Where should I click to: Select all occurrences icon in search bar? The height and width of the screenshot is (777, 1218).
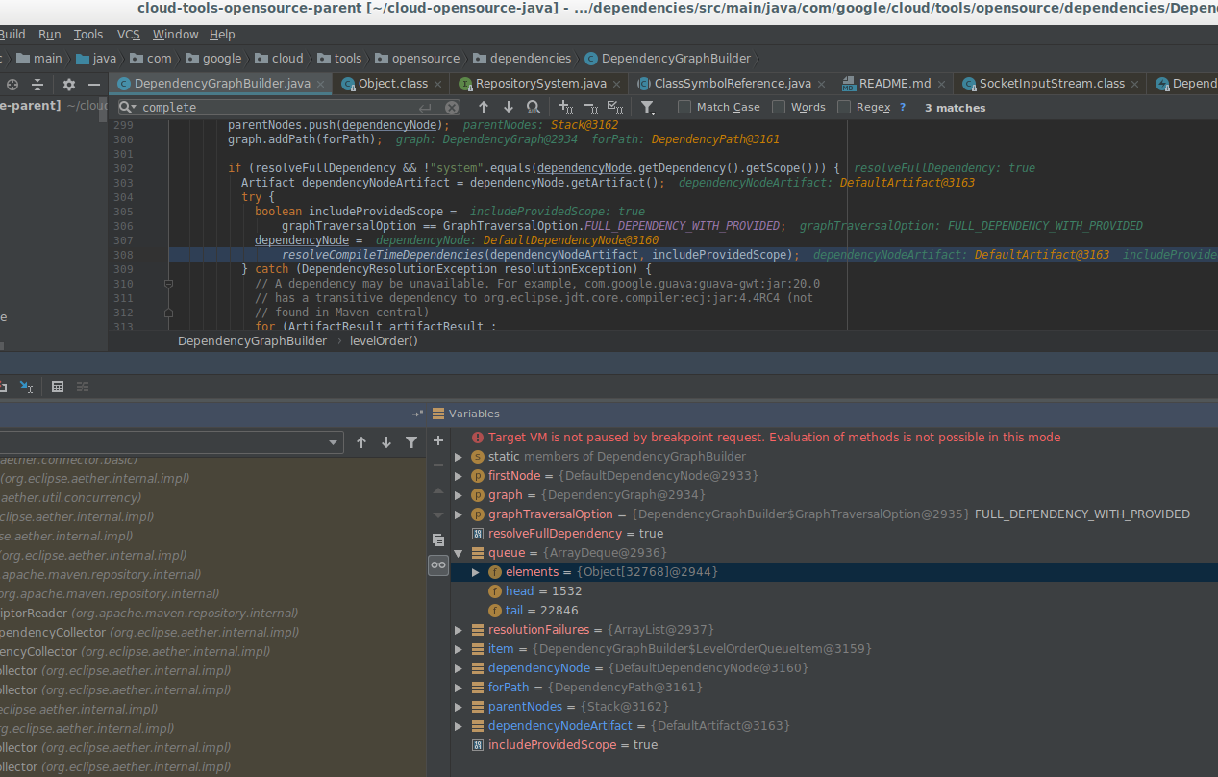click(615, 107)
